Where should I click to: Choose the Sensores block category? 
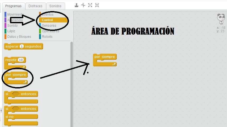[x=49, y=26]
